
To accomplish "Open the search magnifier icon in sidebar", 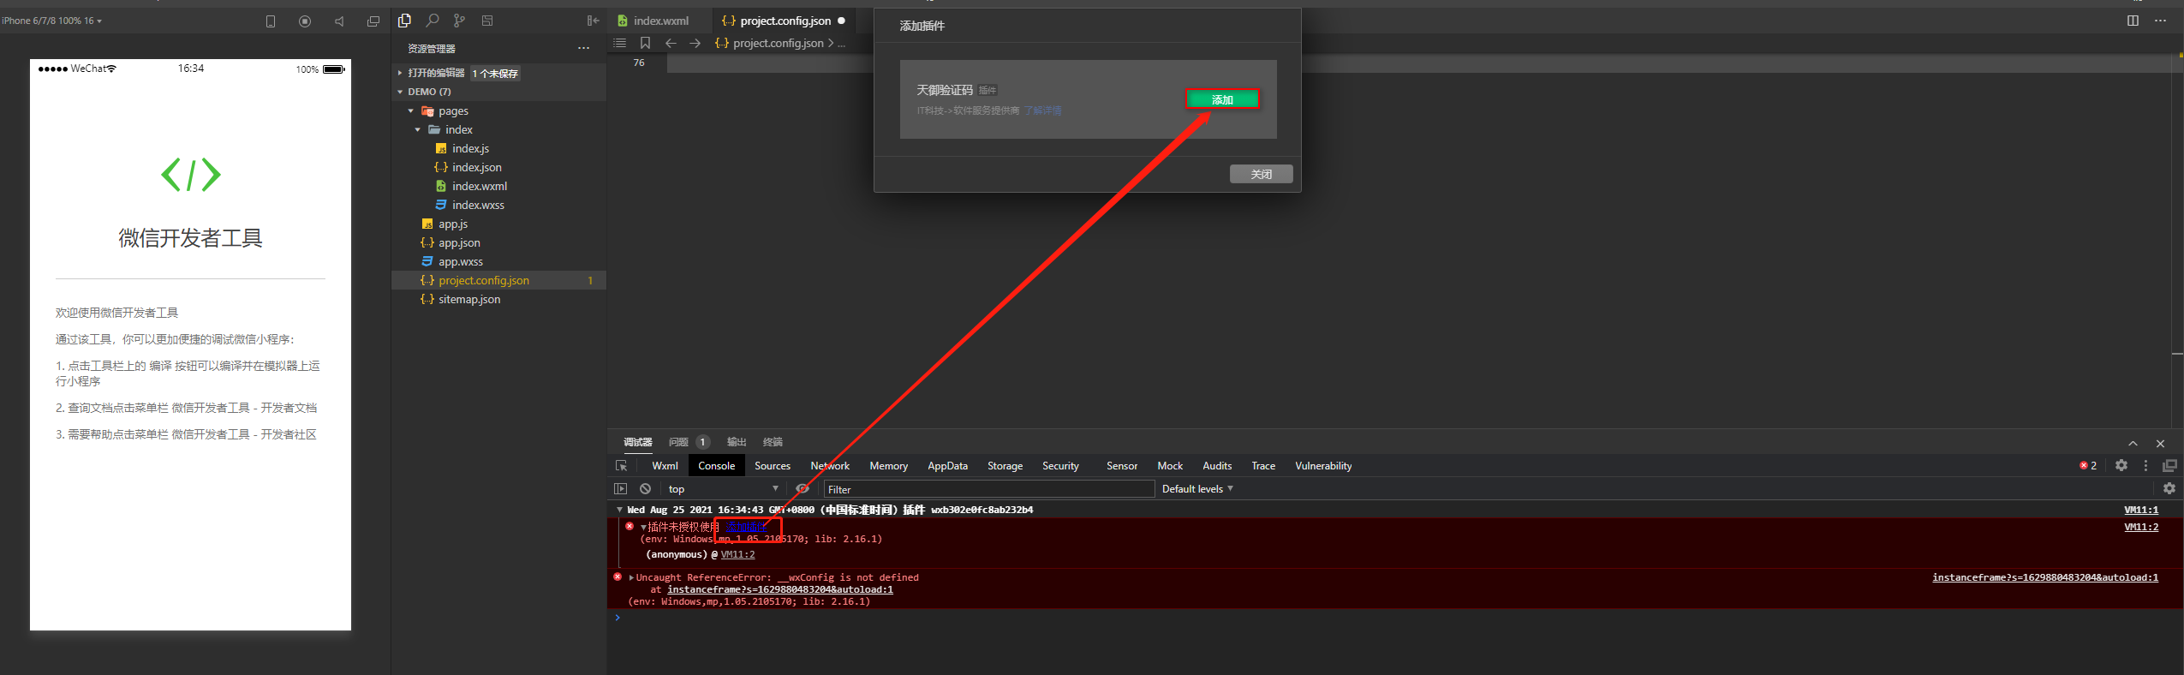I will point(433,21).
